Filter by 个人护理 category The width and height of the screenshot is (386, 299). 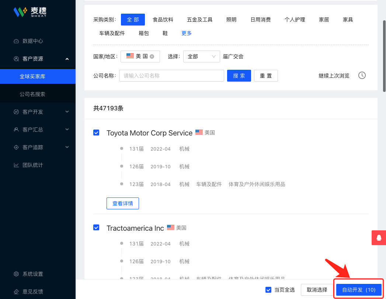point(295,20)
